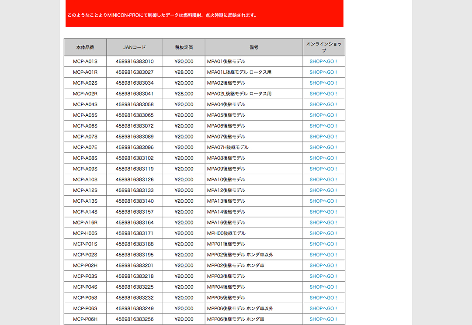
Task: Select JAN code 4589816383010
Action: tap(135, 62)
